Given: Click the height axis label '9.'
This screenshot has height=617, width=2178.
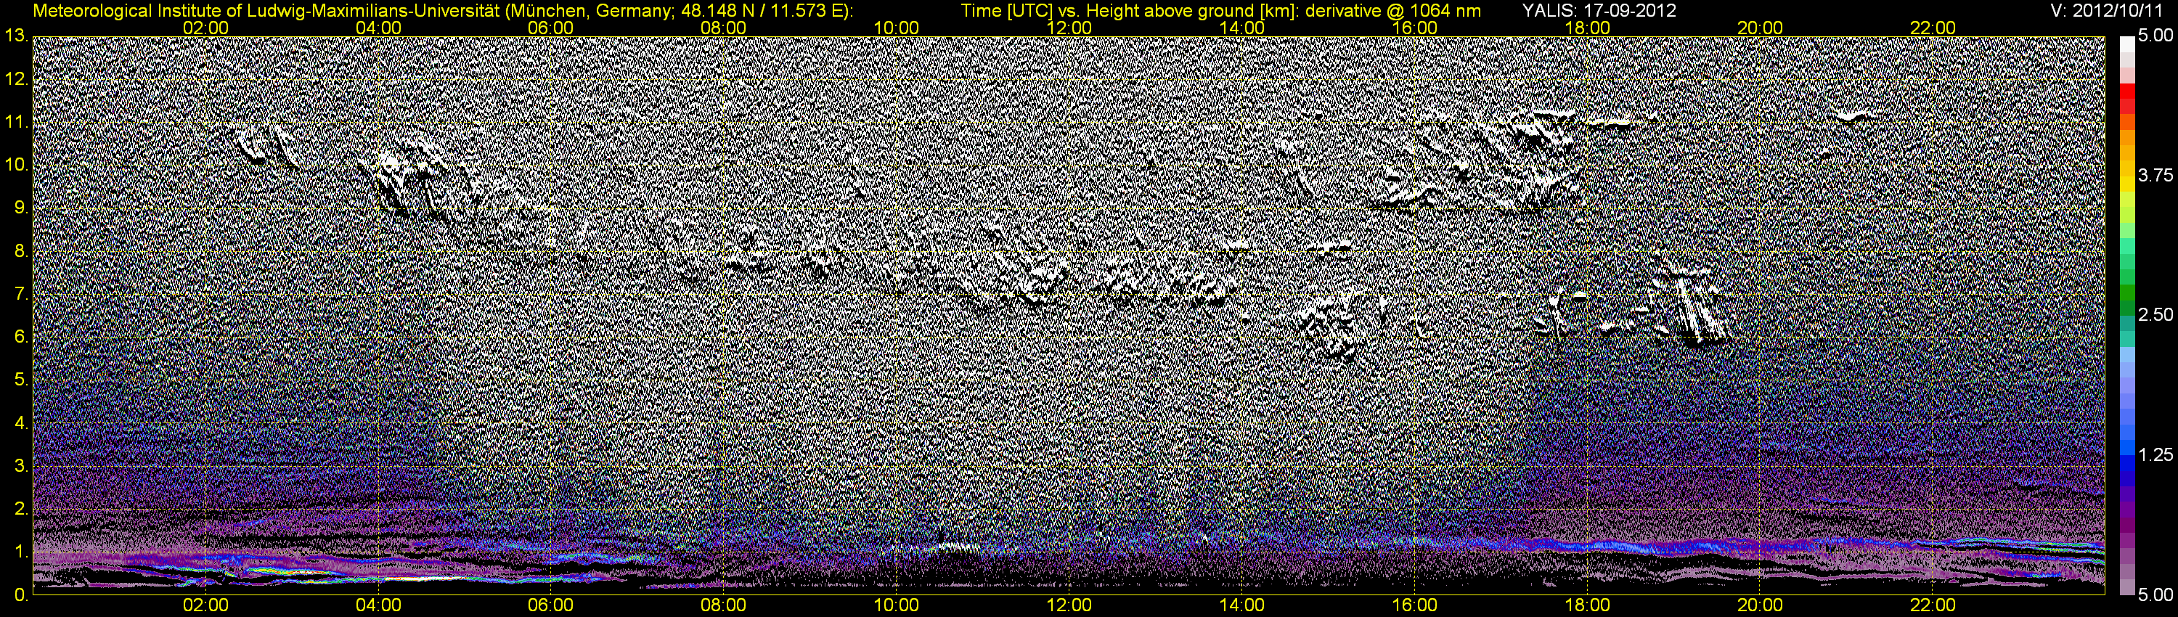Looking at the screenshot, I should pyautogui.click(x=21, y=209).
